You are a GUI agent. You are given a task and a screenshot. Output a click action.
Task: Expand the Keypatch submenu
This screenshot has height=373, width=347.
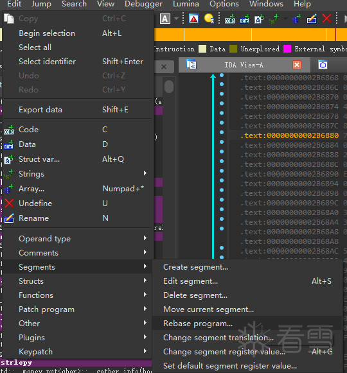tap(78, 352)
